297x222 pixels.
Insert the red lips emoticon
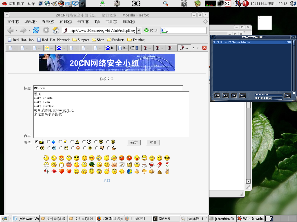click(x=54, y=171)
